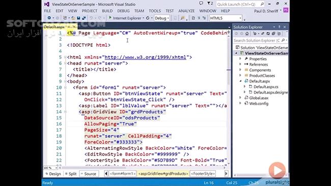Expand the Web.config node
331x186 pixels.
(x=240, y=104)
